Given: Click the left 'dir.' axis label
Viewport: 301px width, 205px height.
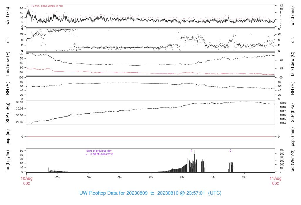Looking at the screenshot, I should tap(8, 40).
